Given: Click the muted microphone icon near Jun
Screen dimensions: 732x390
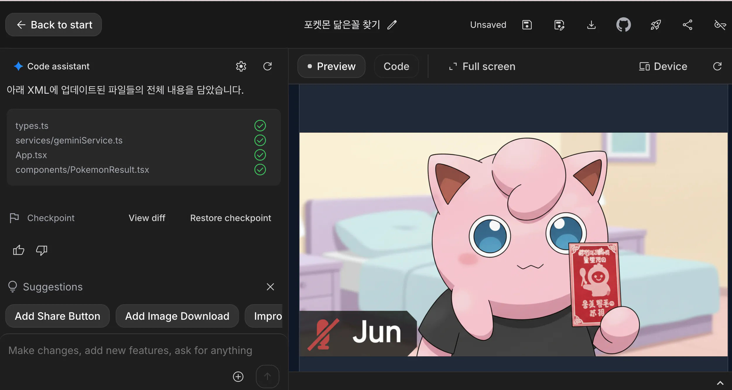Looking at the screenshot, I should point(323,334).
